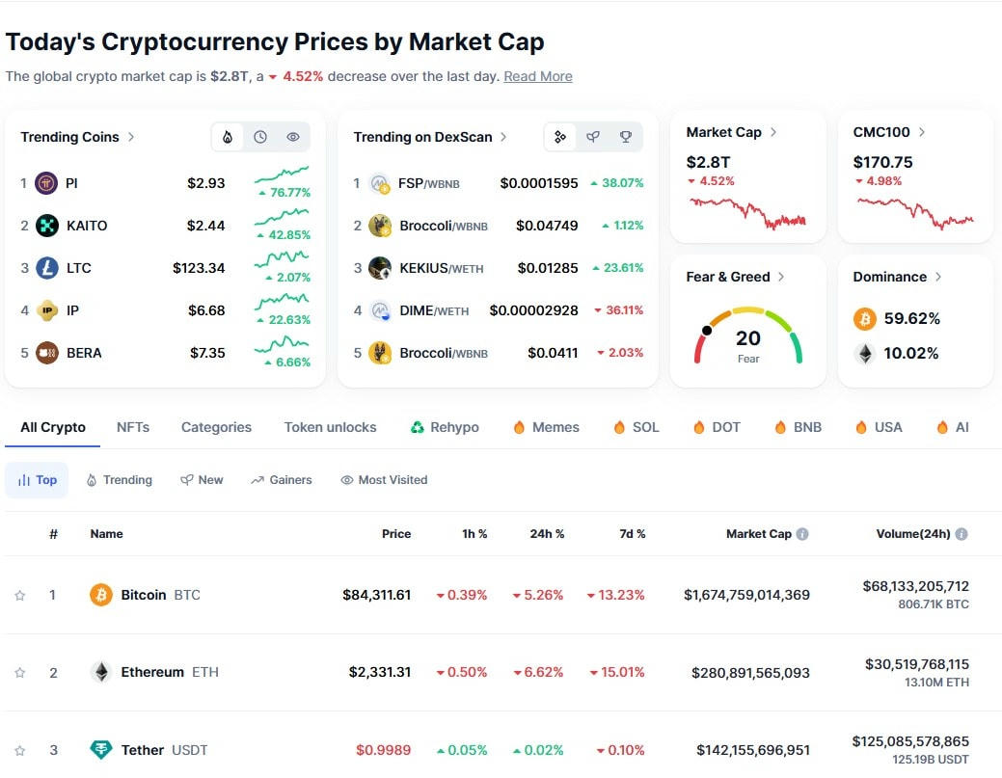Switch Trending Coins to most-visited eye view

tap(293, 137)
